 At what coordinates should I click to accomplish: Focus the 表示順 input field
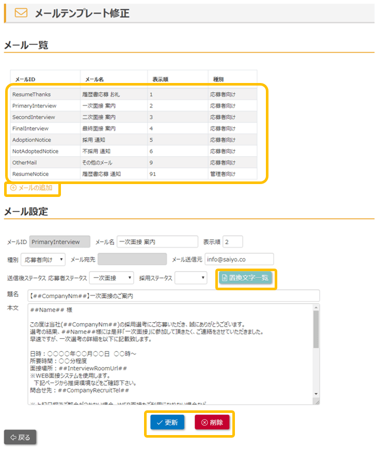232,242
